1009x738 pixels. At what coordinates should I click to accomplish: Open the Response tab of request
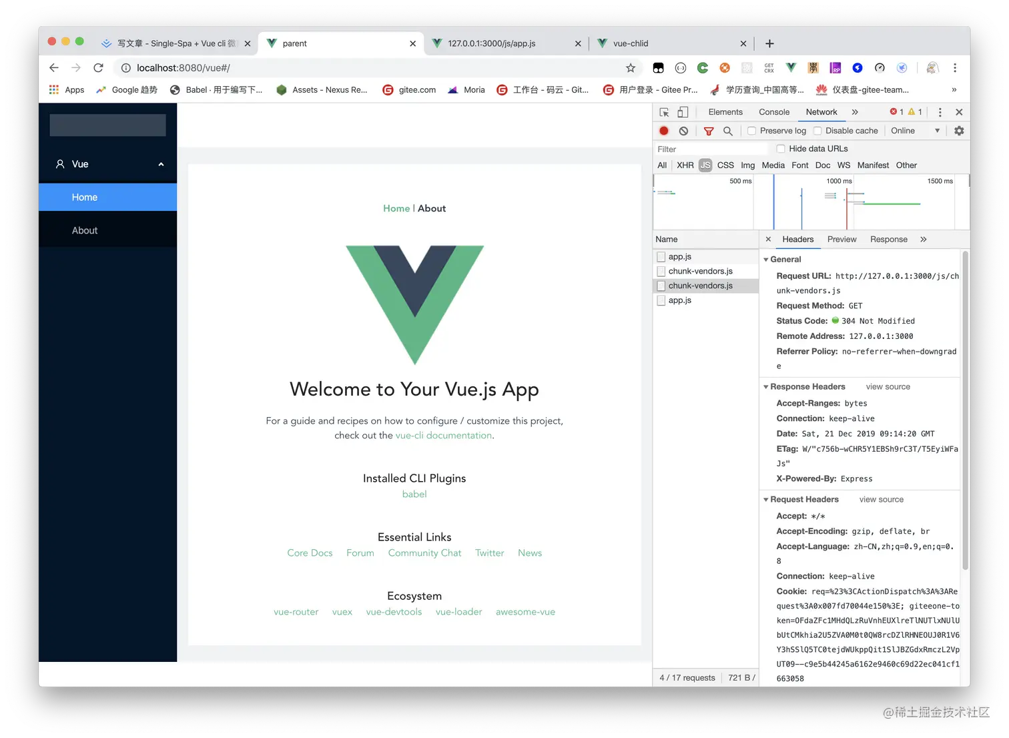click(x=889, y=239)
